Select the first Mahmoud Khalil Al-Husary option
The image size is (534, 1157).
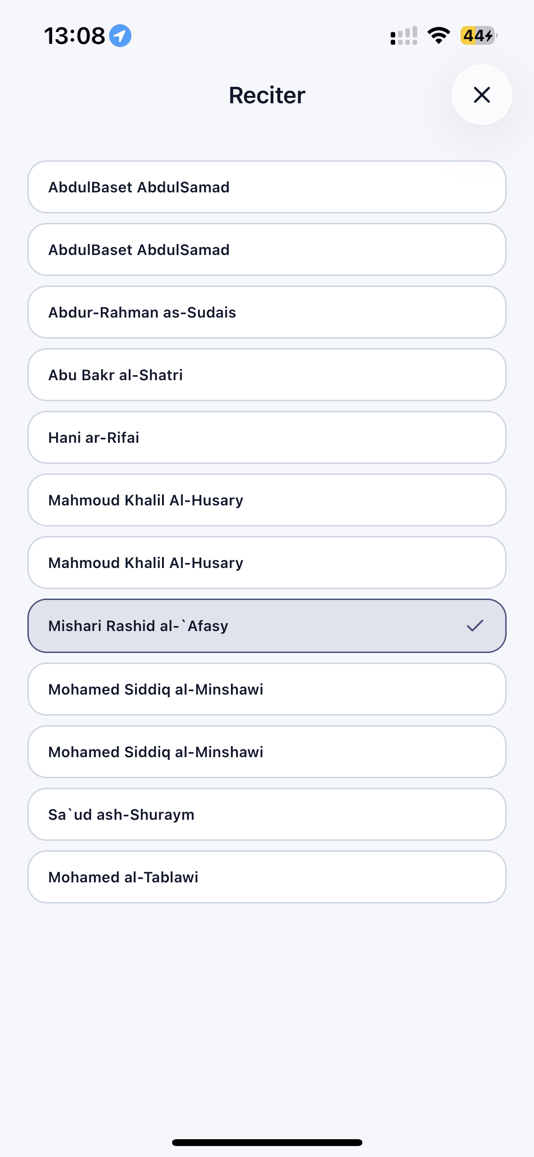point(267,500)
